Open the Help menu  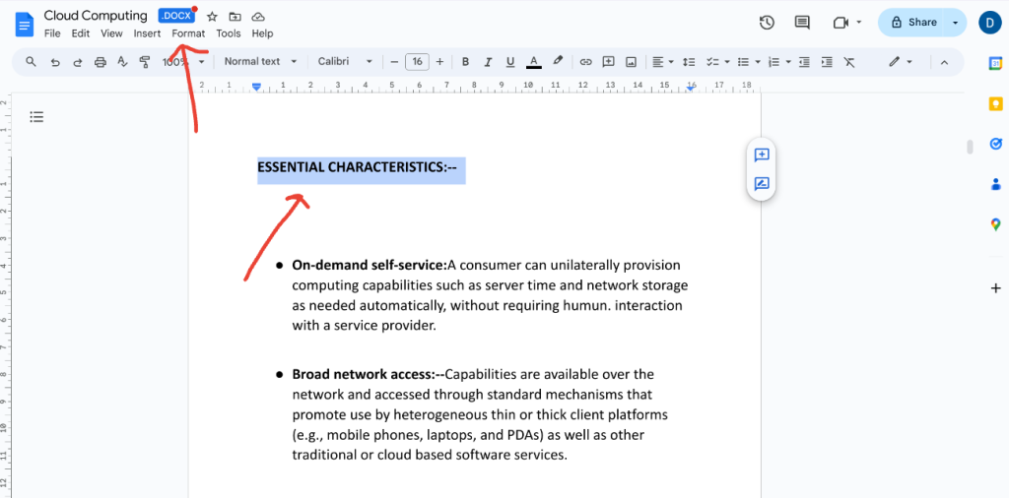tap(262, 33)
